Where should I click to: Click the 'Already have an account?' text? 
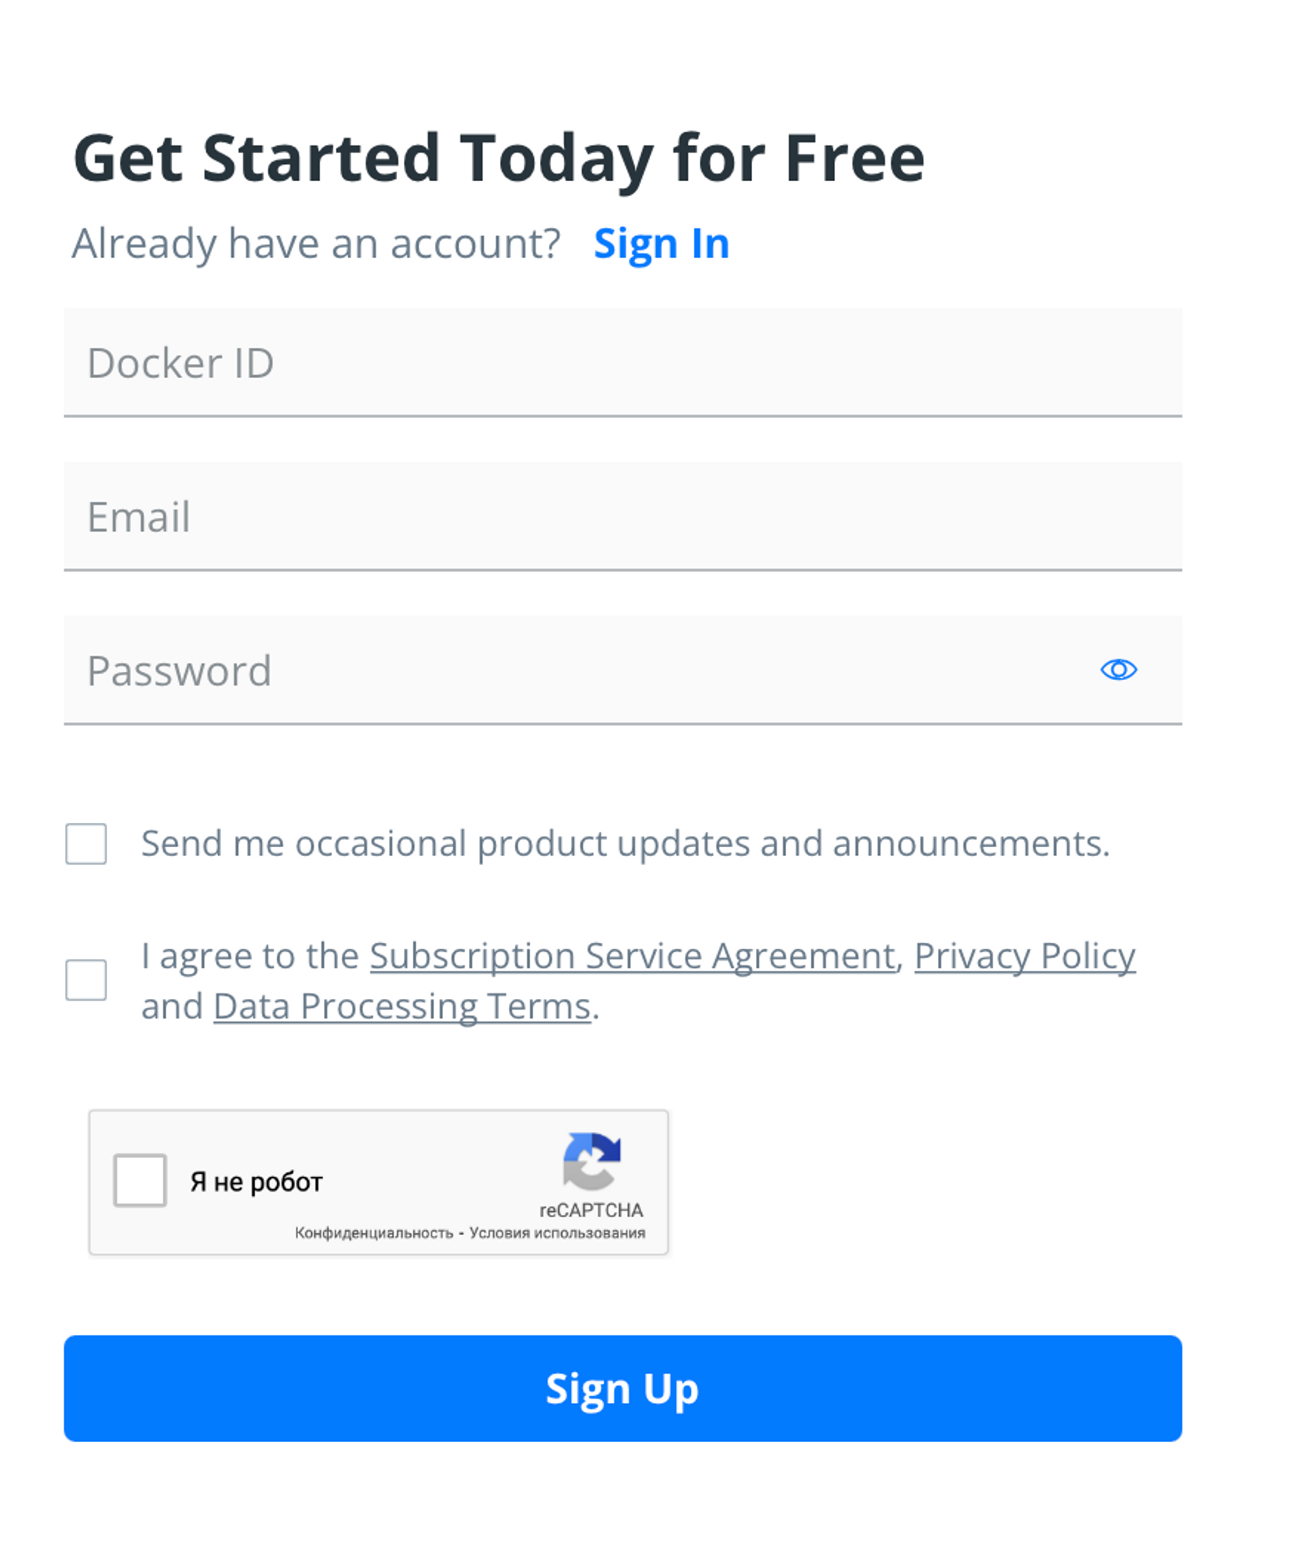[x=316, y=243]
